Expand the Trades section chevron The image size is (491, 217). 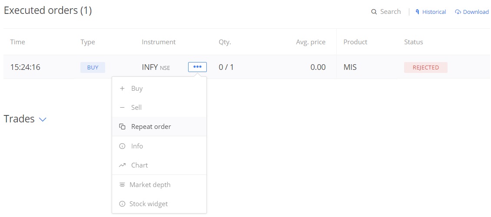coord(42,119)
